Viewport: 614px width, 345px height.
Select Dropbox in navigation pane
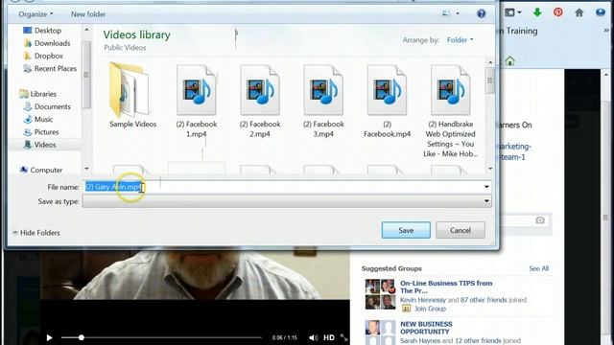click(x=49, y=56)
